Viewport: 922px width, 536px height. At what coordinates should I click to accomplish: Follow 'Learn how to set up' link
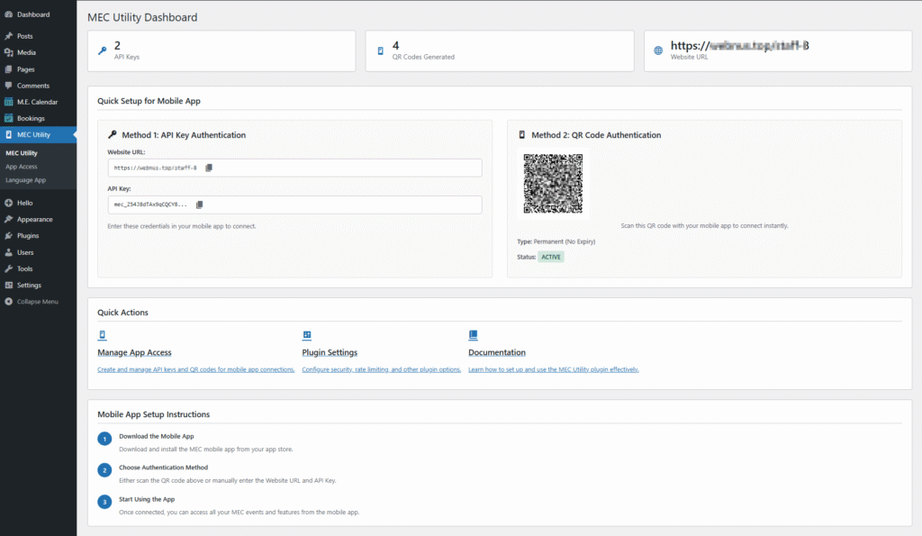tap(554, 369)
